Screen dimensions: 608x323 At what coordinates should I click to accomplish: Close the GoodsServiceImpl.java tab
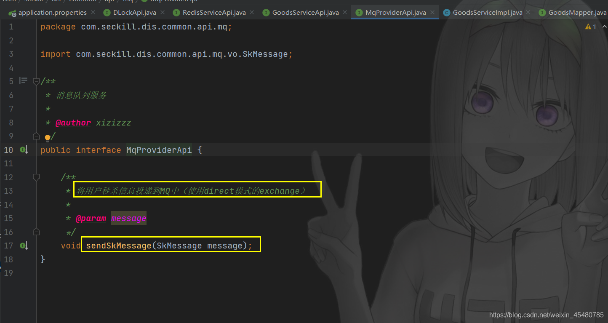pos(529,13)
